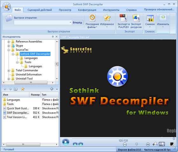Open the Избранное dropdown arrow
Image resolution: width=178 pixels, height=152 pixels.
(x=107, y=27)
